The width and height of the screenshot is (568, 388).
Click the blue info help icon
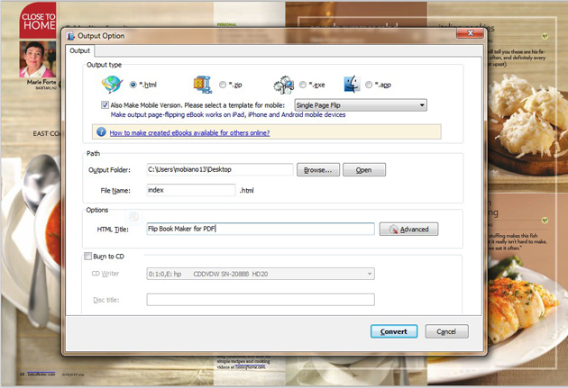pyautogui.click(x=100, y=131)
